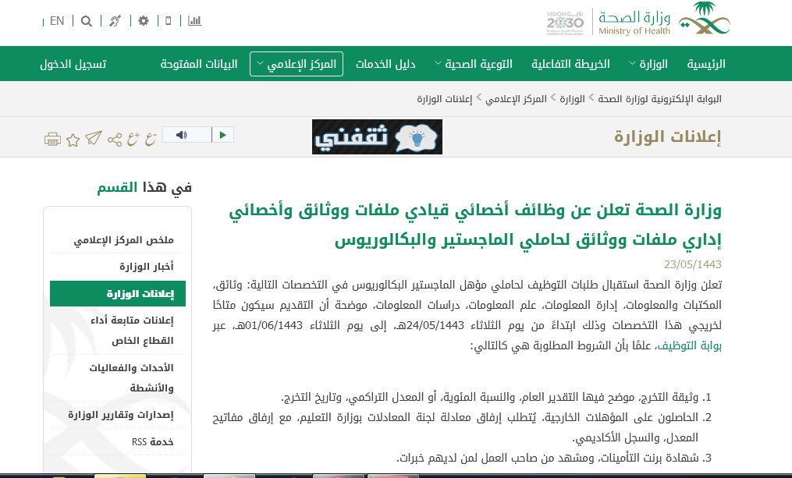
Task: Play the page audio reader
Action: pyautogui.click(x=222, y=135)
